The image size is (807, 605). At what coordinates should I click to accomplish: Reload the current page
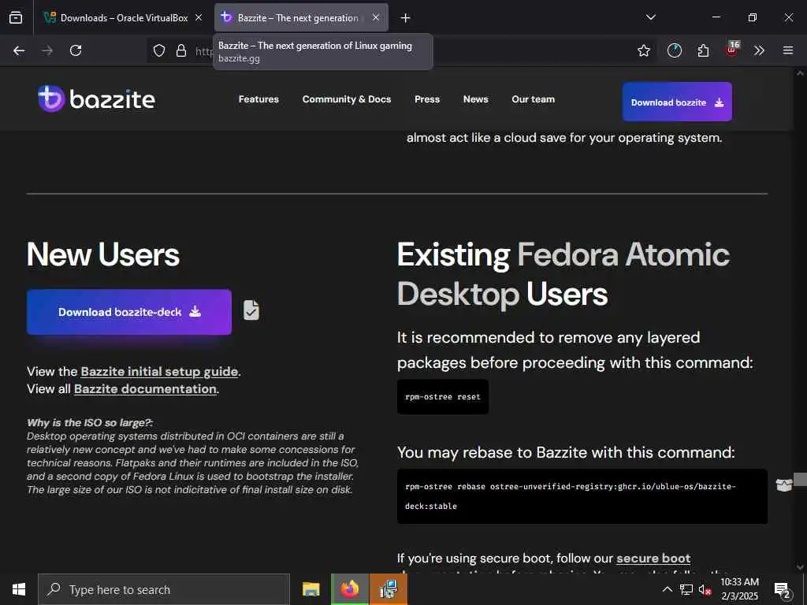[x=76, y=50]
